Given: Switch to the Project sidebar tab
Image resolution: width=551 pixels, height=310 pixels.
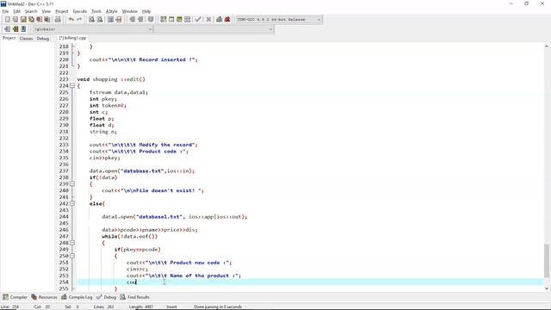Looking at the screenshot, I should point(9,38).
